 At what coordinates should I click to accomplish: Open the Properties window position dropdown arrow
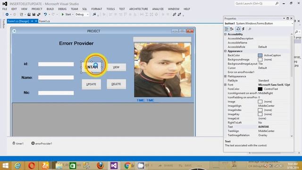[x=284, y=18]
